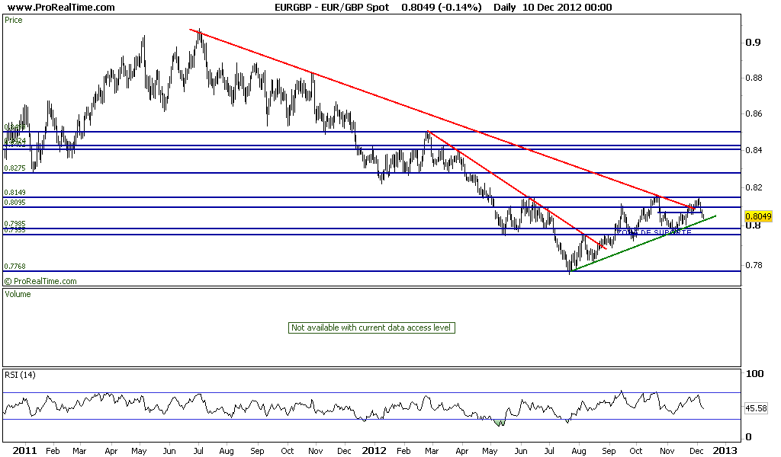The height and width of the screenshot is (457, 781).
Task: Click the 0.8275 support level label
Action: (15, 168)
